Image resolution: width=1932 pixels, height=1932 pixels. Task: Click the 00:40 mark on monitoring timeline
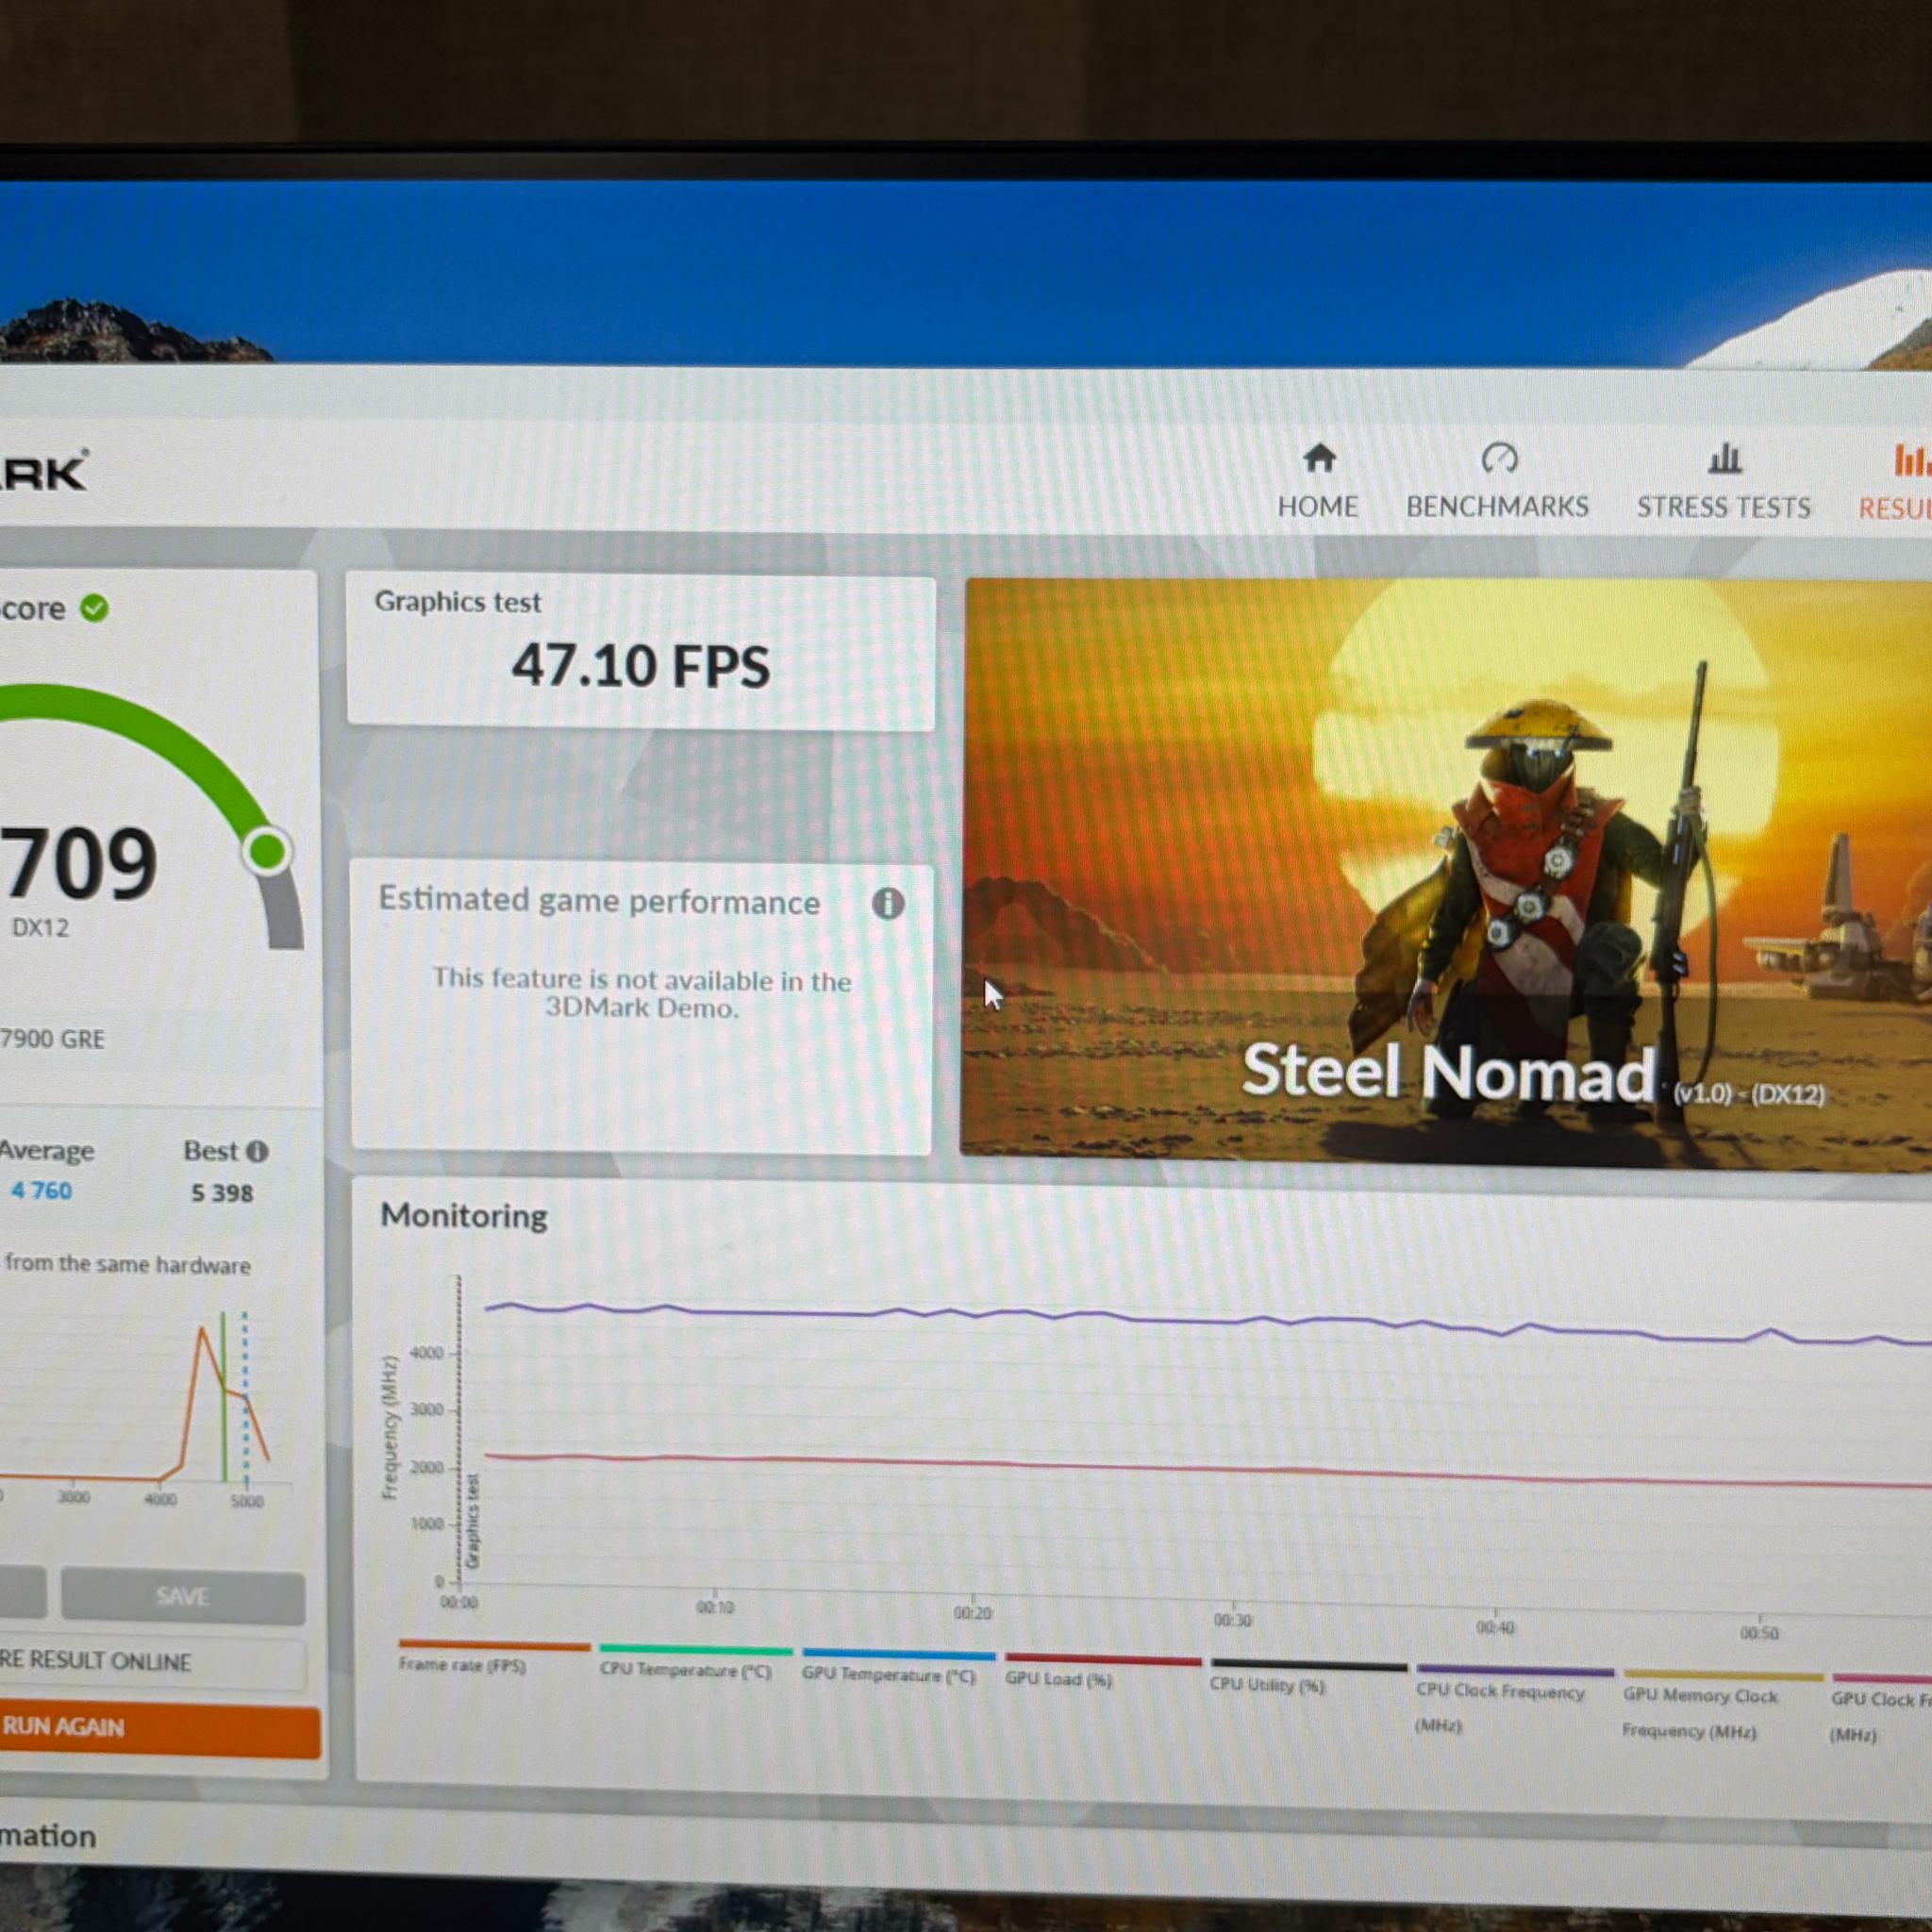tap(1495, 1627)
